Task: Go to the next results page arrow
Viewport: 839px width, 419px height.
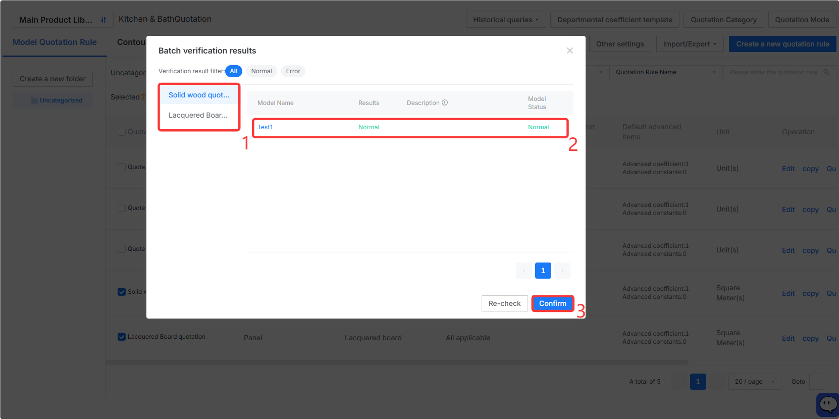Action: pyautogui.click(x=562, y=271)
